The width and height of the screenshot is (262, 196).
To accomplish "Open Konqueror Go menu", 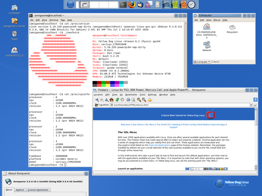I will (x=121, y=95).
